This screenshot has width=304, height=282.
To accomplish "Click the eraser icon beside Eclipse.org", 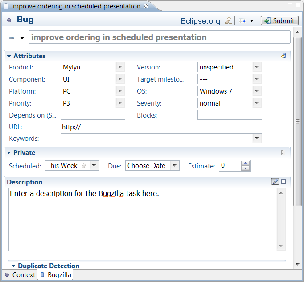I will pos(228,20).
